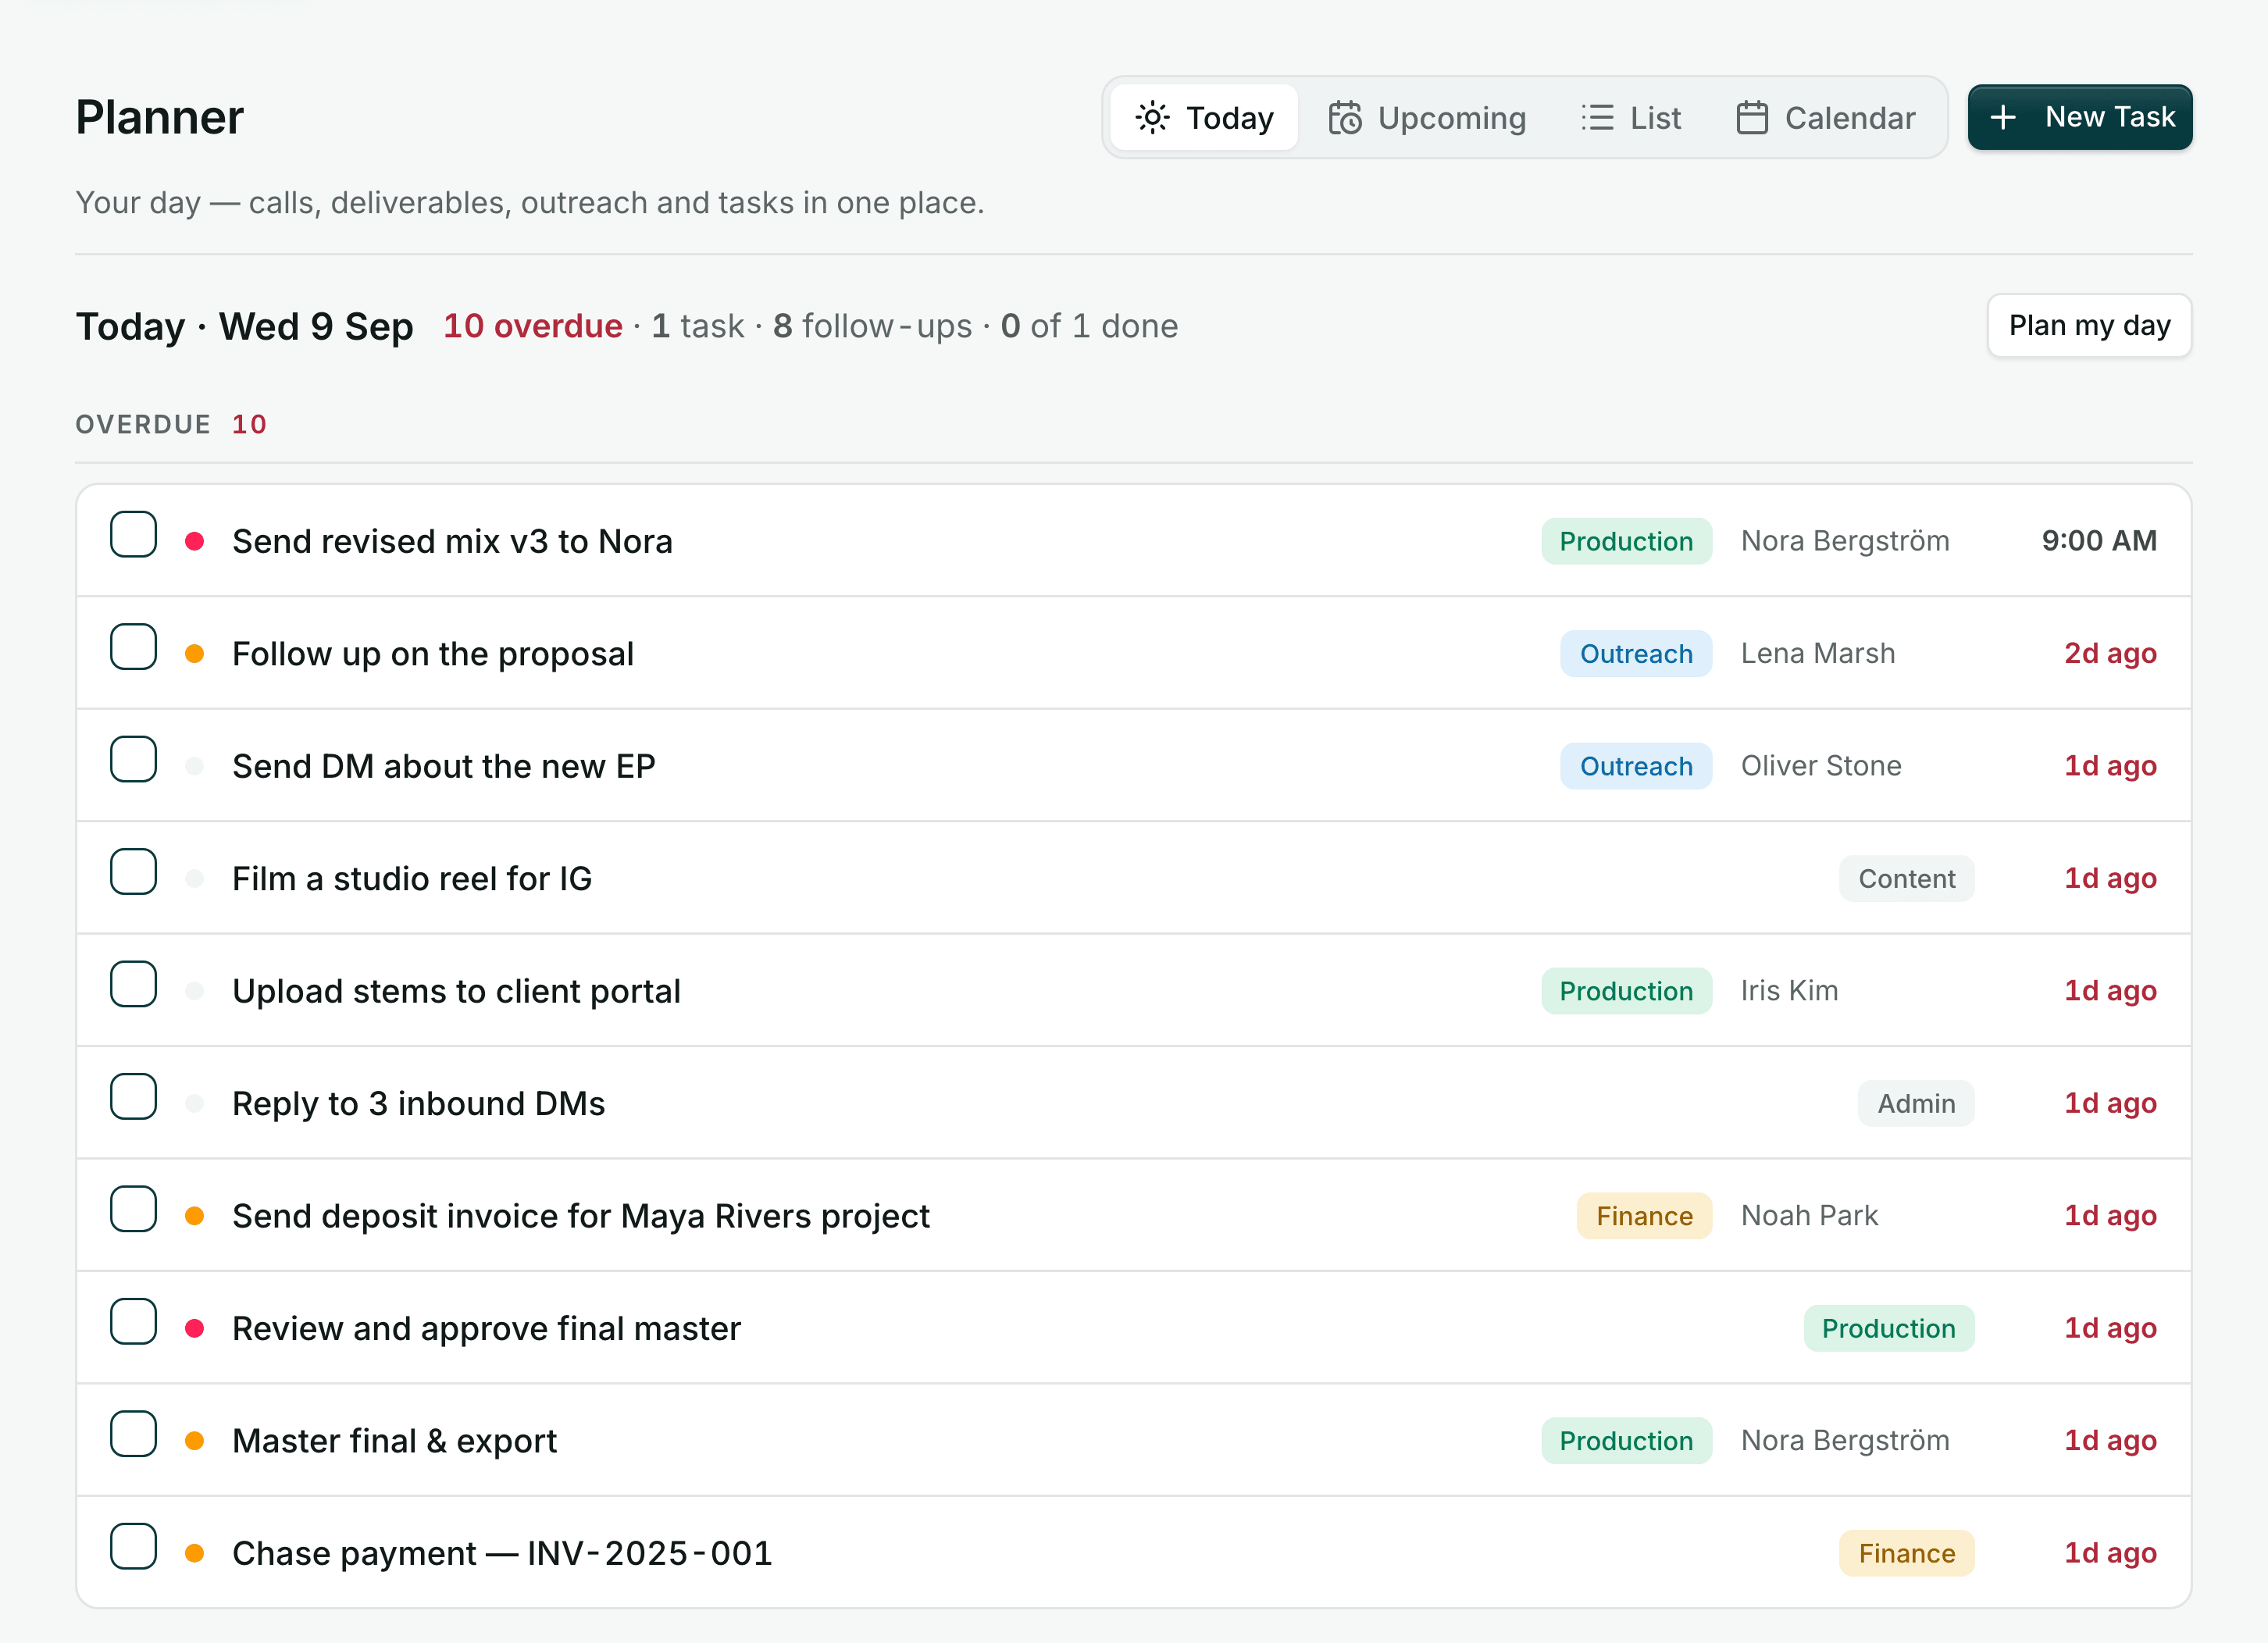Mark Master final & export complete

point(134,1435)
